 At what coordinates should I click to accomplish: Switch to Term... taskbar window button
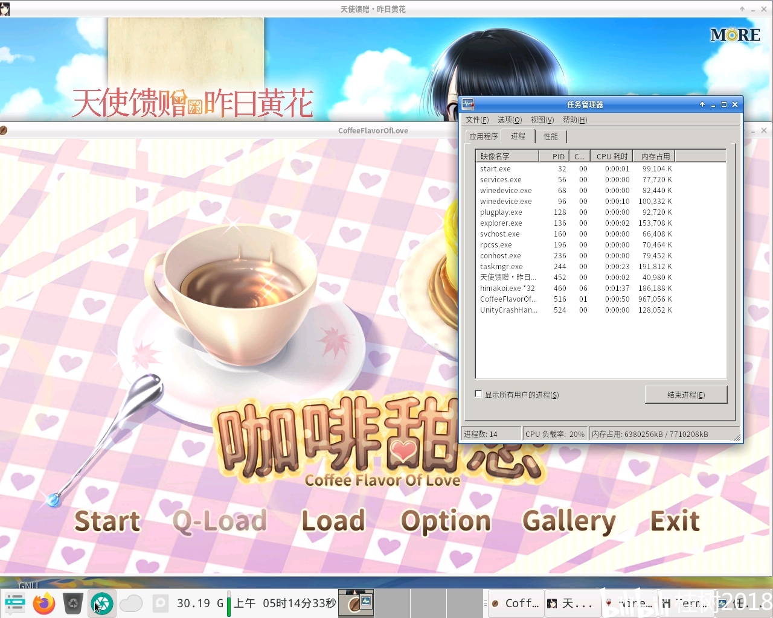685,603
